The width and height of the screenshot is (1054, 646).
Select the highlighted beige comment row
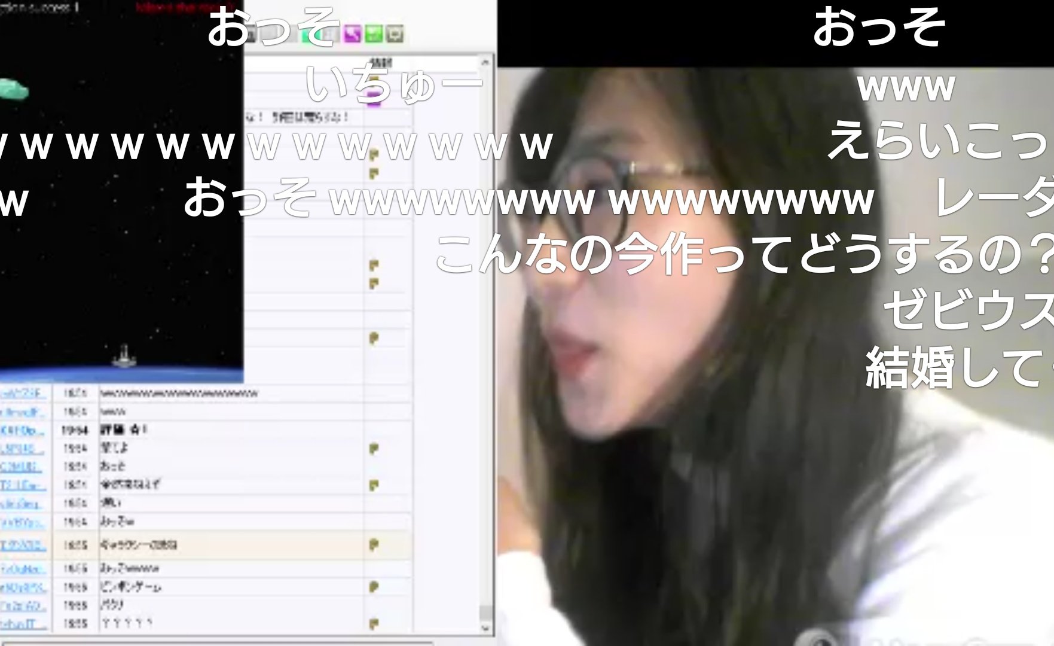pos(206,545)
